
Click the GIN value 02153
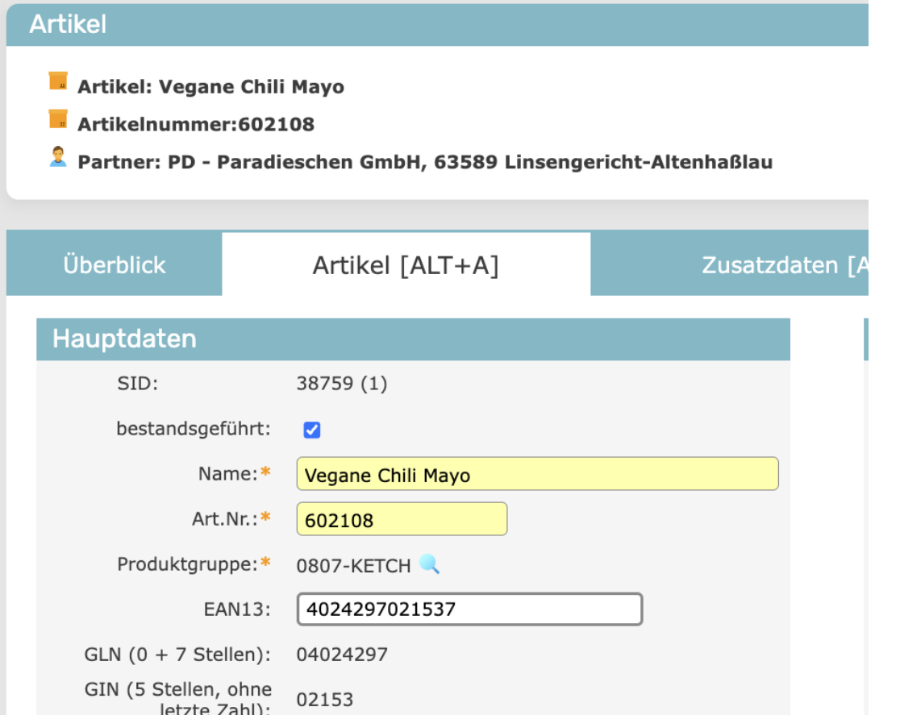click(325, 699)
